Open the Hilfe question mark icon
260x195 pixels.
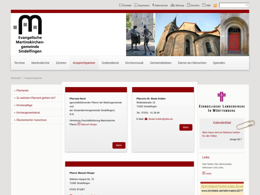point(204,5)
